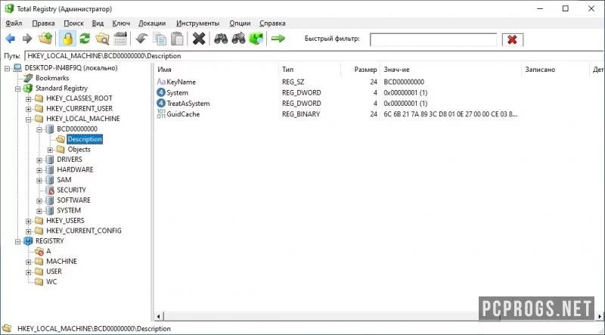Click the Paste clipboard toolbar icon
Screen dimensions: 605x335
(177, 39)
